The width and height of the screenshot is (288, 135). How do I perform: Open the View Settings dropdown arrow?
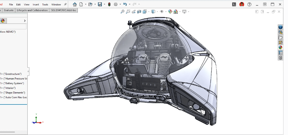(189, 12)
